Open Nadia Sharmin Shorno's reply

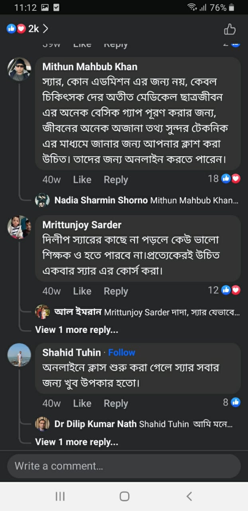click(146, 200)
